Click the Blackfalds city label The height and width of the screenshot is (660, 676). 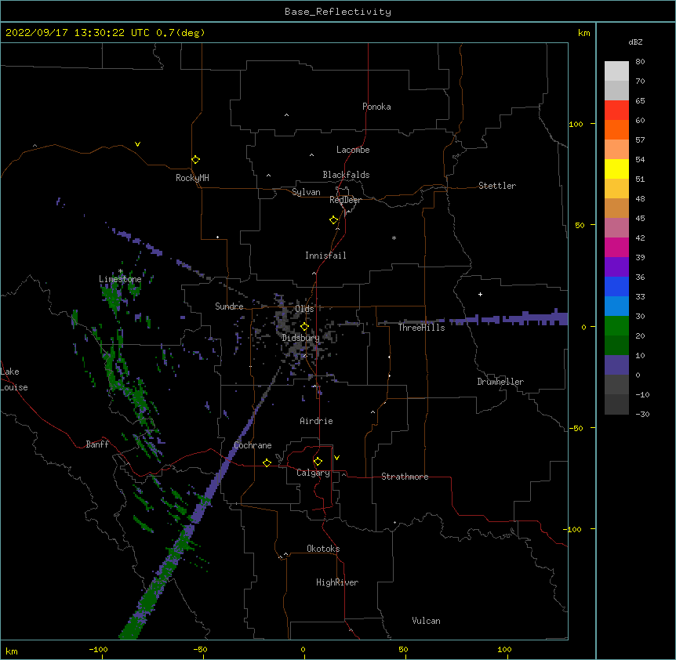click(346, 175)
